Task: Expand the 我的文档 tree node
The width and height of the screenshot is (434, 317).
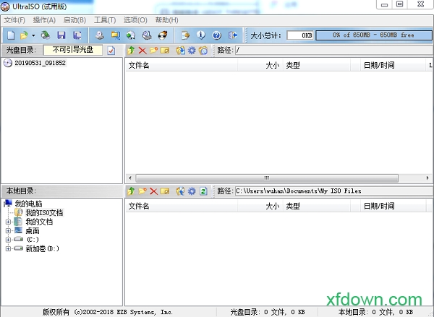Action: [x=8, y=222]
